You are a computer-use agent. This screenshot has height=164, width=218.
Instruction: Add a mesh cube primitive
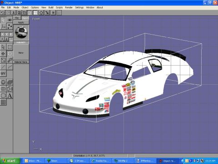click(10, 82)
